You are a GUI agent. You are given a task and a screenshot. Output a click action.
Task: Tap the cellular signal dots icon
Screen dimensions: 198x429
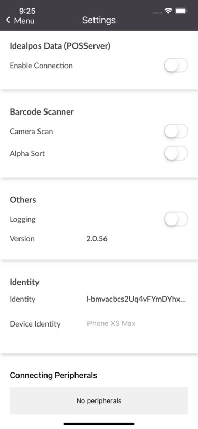(x=157, y=13)
